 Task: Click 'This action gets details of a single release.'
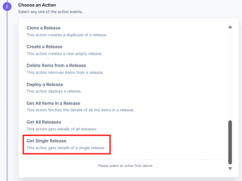coord(66,148)
